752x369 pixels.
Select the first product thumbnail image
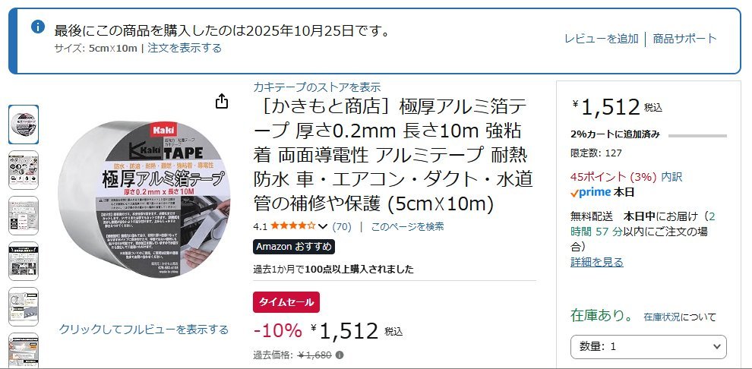click(24, 125)
